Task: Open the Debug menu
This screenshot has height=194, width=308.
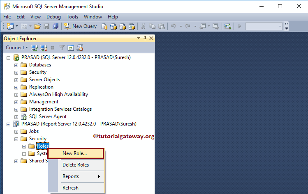Action: click(53, 17)
